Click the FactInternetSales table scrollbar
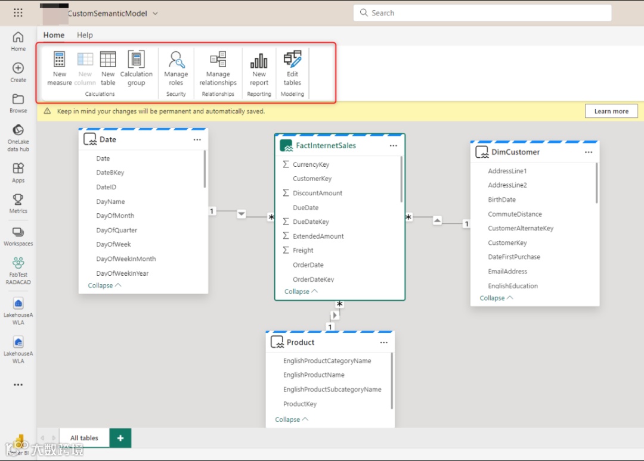The height and width of the screenshot is (461, 644). point(401,179)
